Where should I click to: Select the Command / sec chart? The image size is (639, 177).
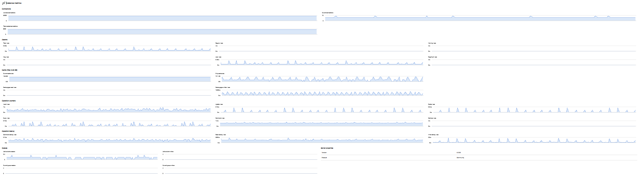pos(322,124)
